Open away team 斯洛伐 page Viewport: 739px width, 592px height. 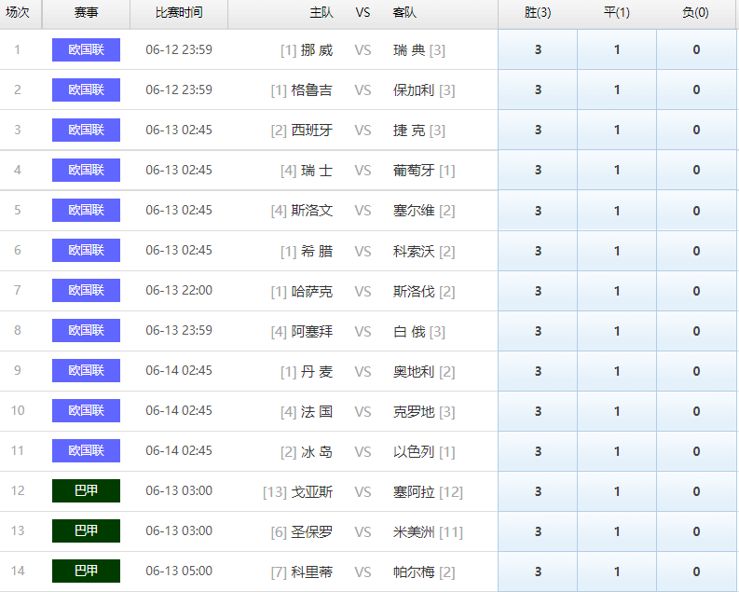click(414, 291)
